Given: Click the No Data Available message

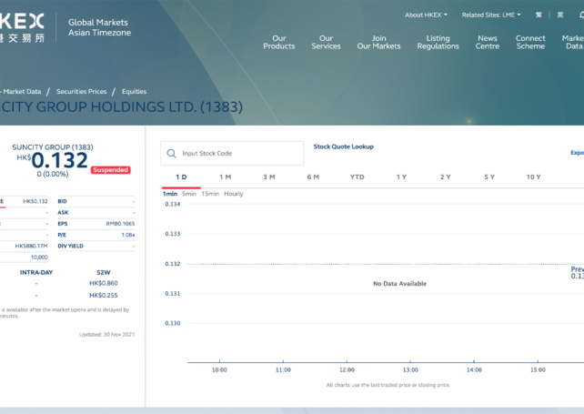Looking at the screenshot, I should (399, 284).
